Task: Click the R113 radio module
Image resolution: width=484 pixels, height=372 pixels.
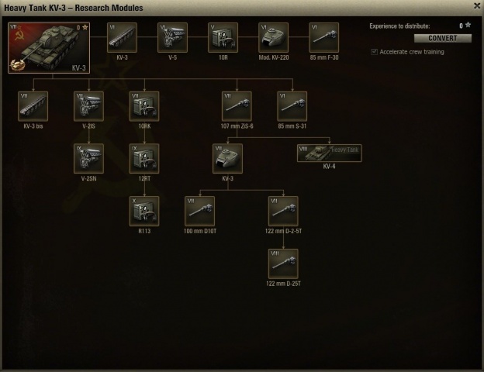Action: point(144,212)
